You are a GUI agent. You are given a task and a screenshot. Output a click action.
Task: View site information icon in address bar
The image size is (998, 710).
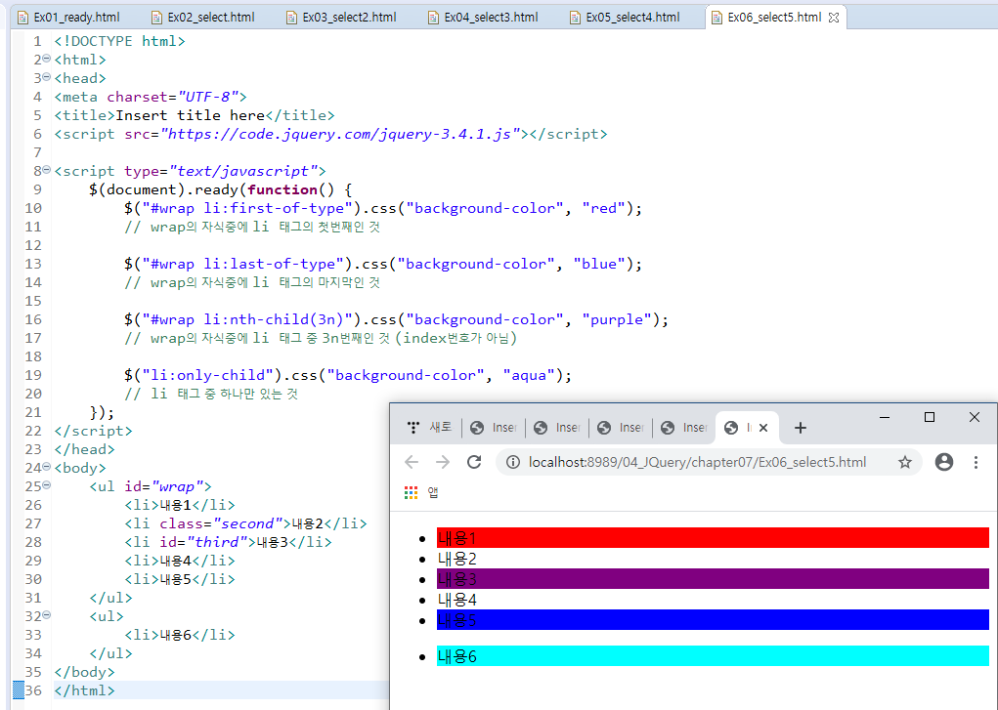pyautogui.click(x=512, y=463)
